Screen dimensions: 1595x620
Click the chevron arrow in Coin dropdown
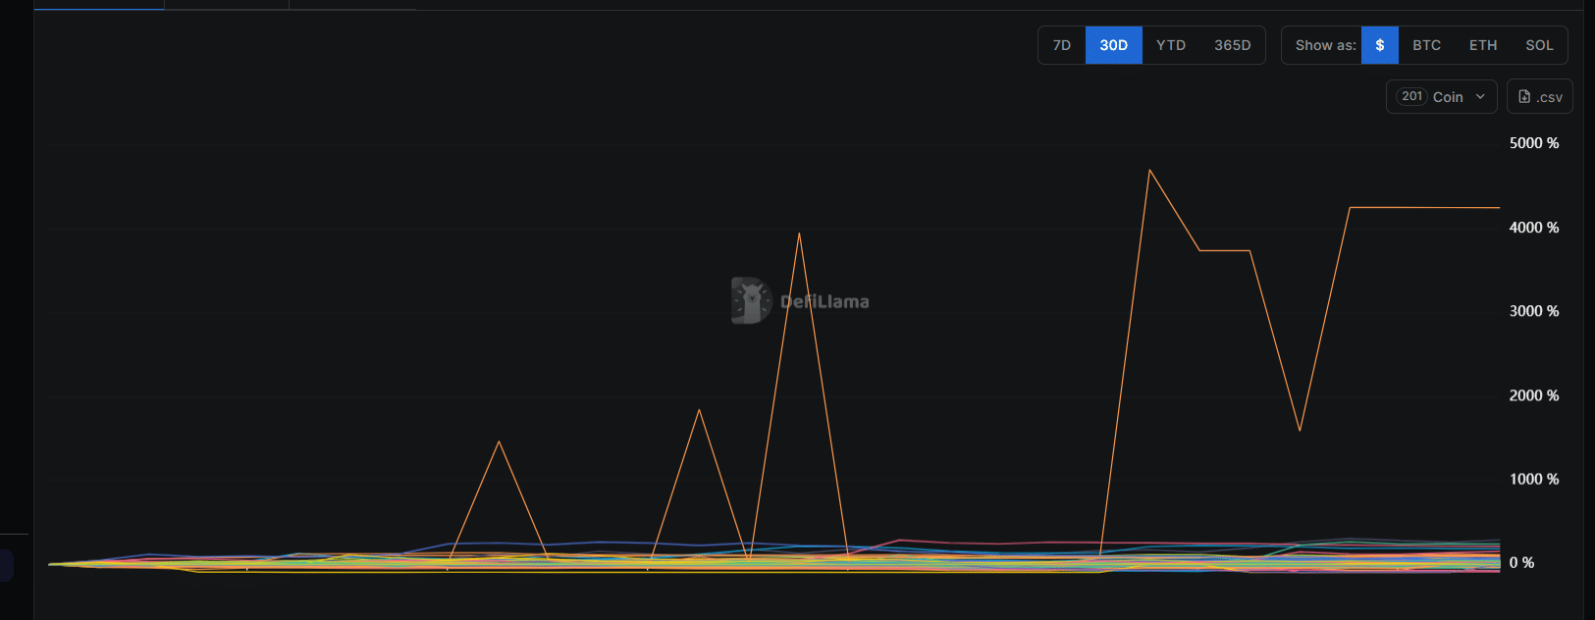pos(1480,96)
